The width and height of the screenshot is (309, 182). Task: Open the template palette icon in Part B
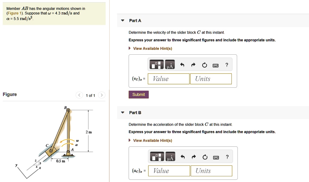click(x=156, y=156)
